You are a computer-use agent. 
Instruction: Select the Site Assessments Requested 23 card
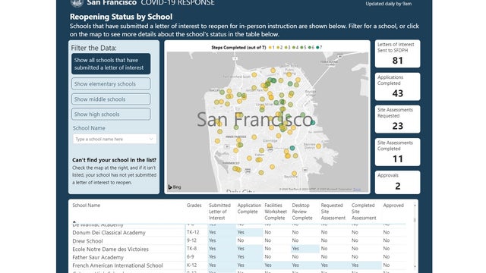397,119
